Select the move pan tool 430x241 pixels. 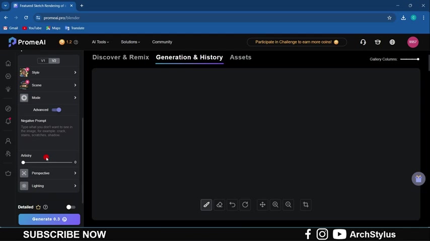pyautogui.click(x=262, y=205)
